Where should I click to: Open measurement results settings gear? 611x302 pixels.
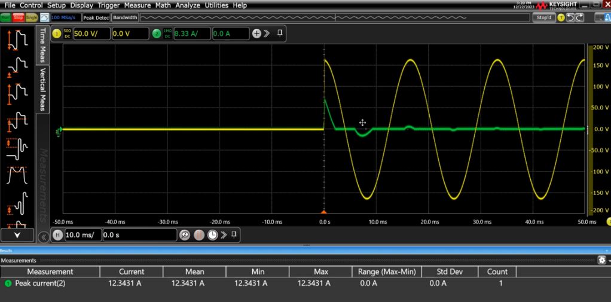click(x=601, y=261)
